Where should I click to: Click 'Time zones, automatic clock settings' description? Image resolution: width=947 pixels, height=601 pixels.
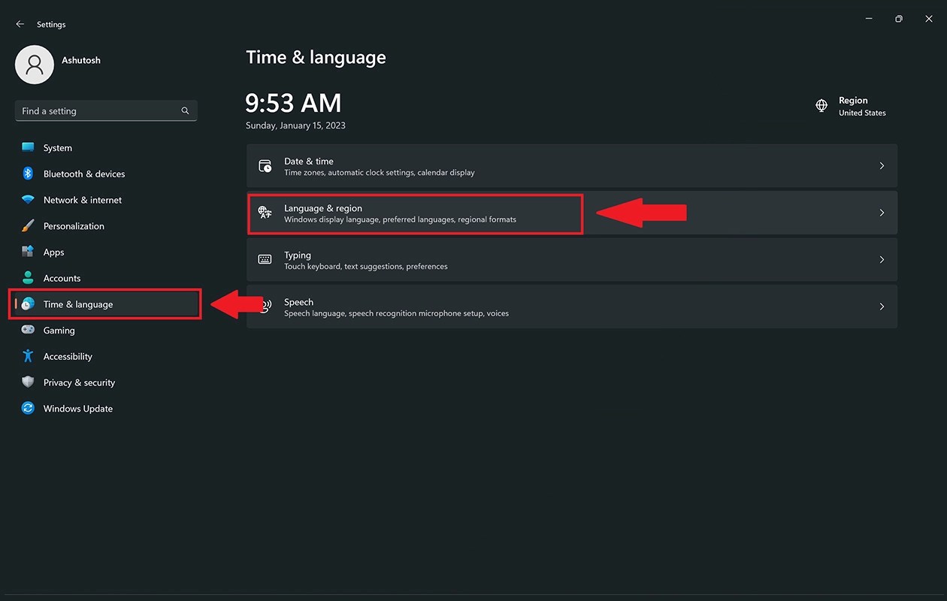pyautogui.click(x=380, y=173)
